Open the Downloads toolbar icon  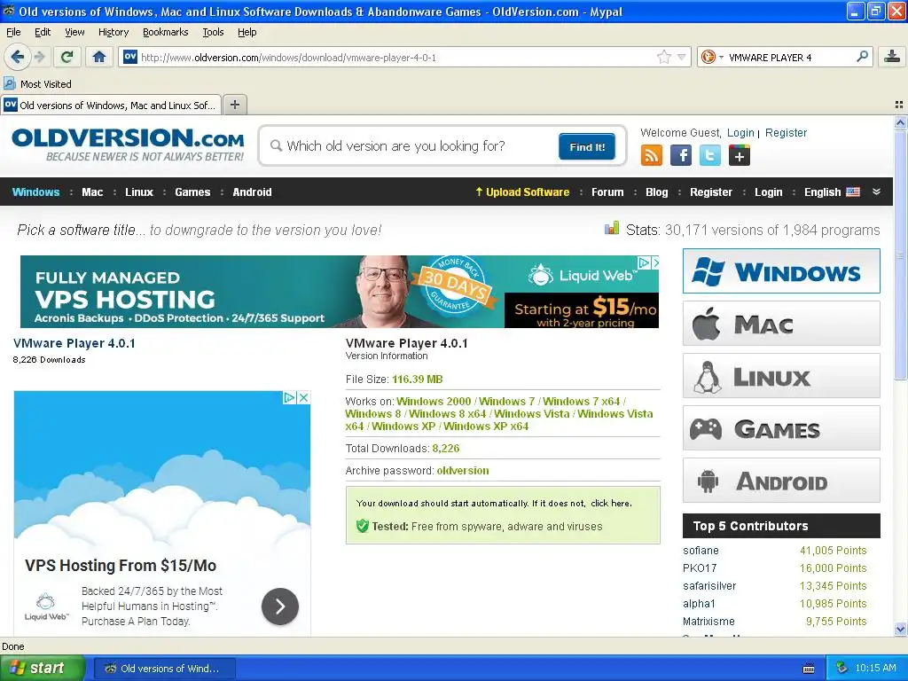(x=892, y=57)
